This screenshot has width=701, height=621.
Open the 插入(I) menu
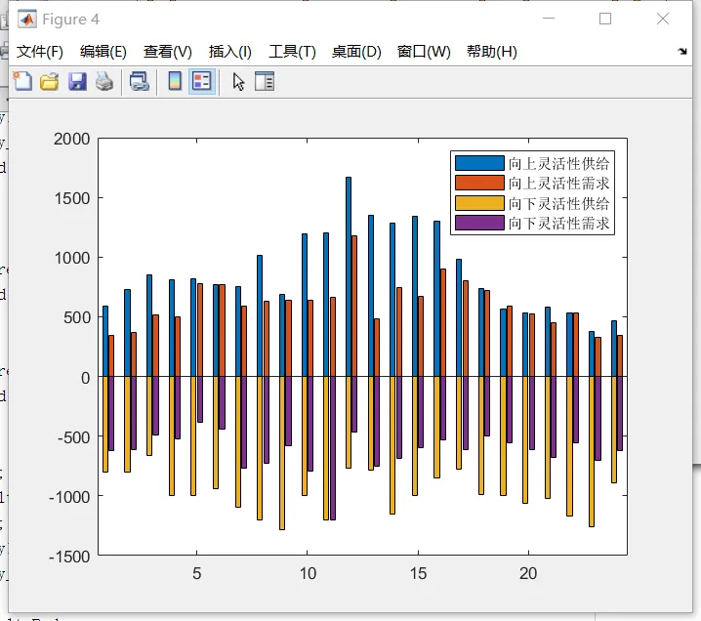pos(230,52)
